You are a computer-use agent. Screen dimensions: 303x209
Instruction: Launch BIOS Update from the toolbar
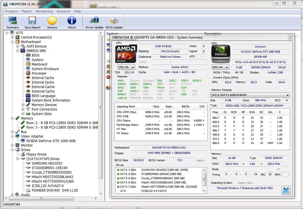pos(114,23)
